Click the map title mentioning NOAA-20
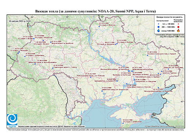The image size is (191, 135). 95,11
